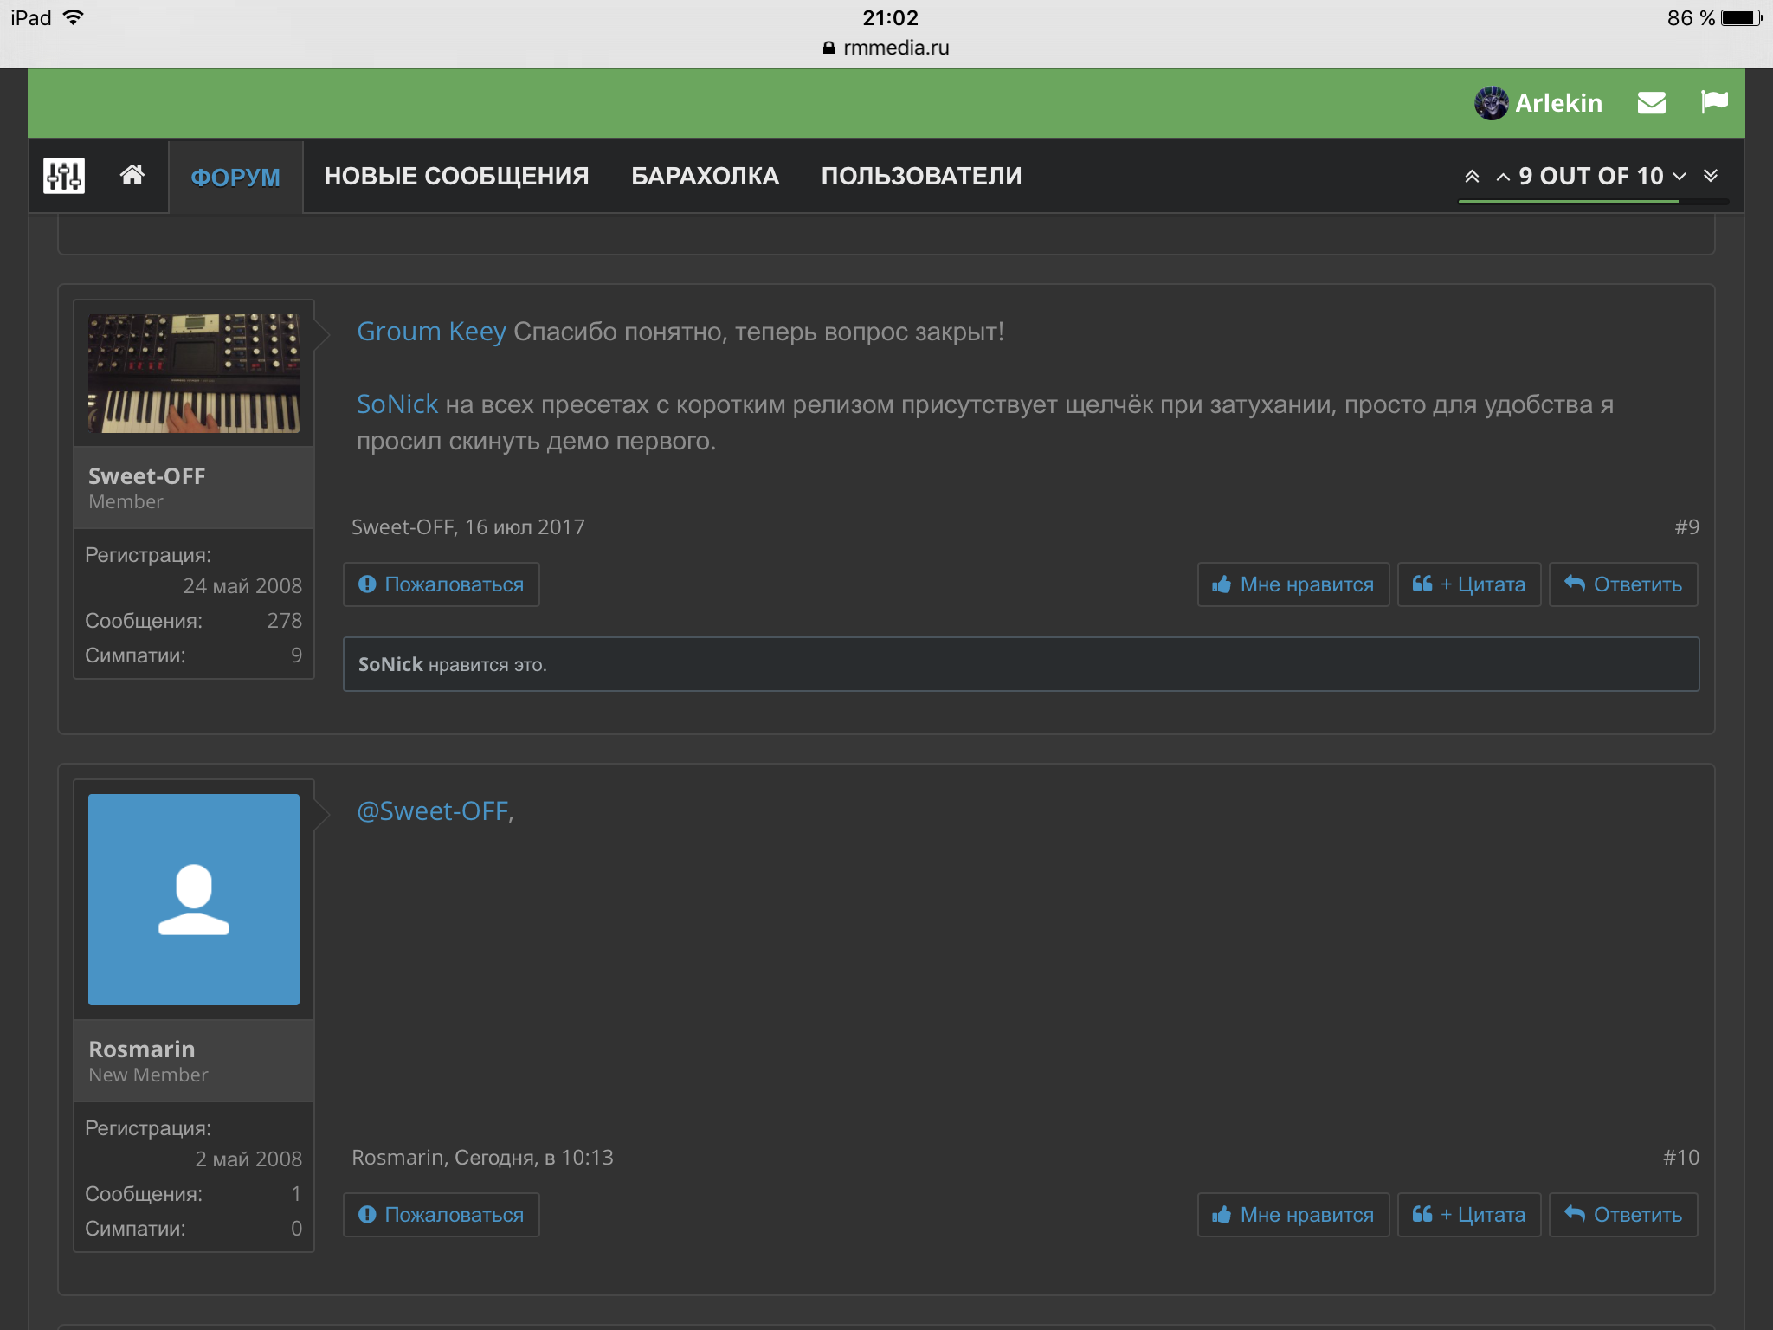Viewport: 1773px width, 1330px height.
Task: Open the inbox envelope icon
Action: coord(1651,103)
